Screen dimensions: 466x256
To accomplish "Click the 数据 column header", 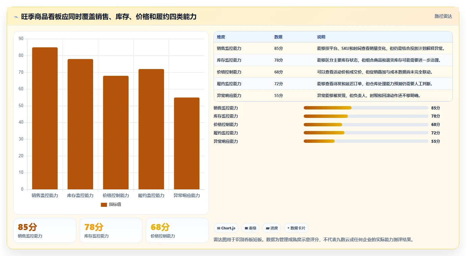I will (x=278, y=37).
